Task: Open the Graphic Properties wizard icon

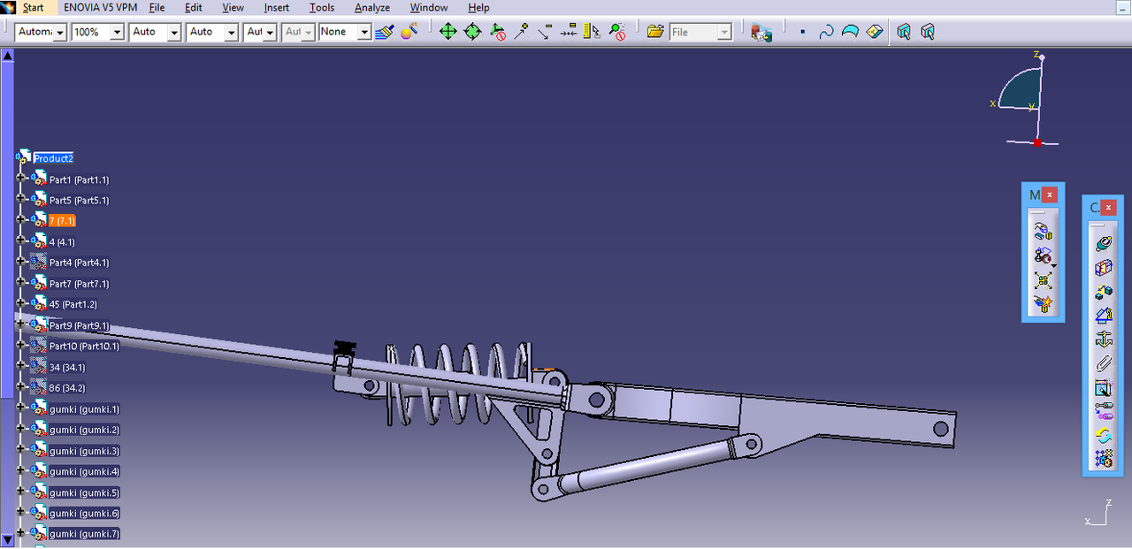Action: pyautogui.click(x=409, y=32)
